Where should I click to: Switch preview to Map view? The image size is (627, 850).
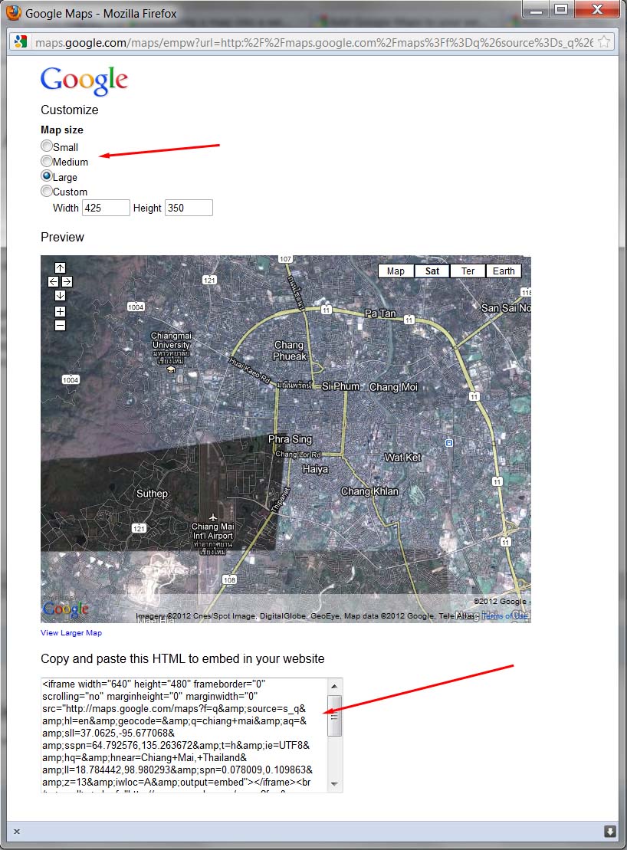[x=396, y=271]
